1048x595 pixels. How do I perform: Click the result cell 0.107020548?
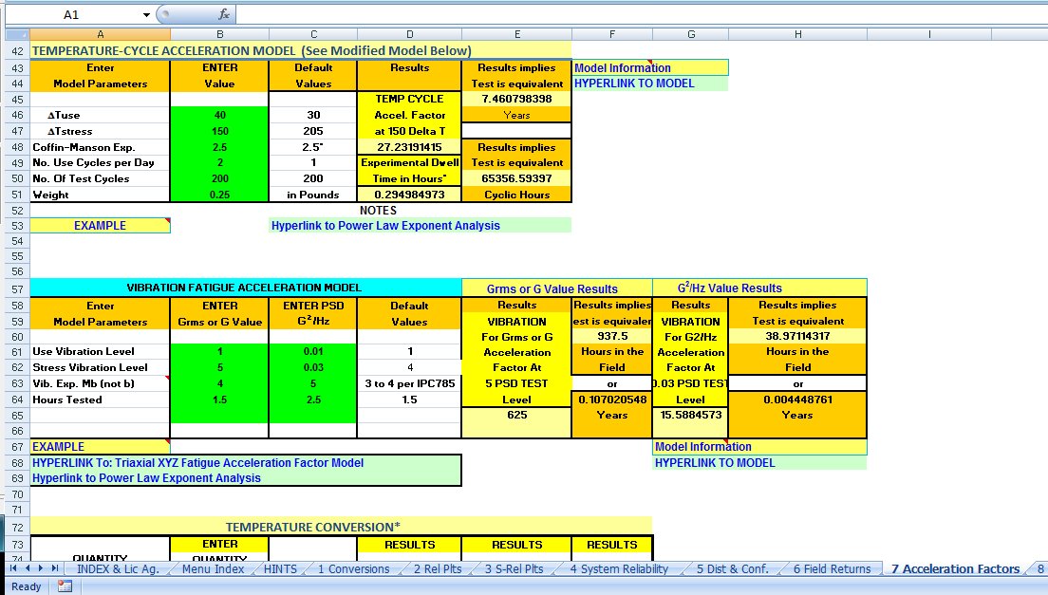pyautogui.click(x=612, y=400)
